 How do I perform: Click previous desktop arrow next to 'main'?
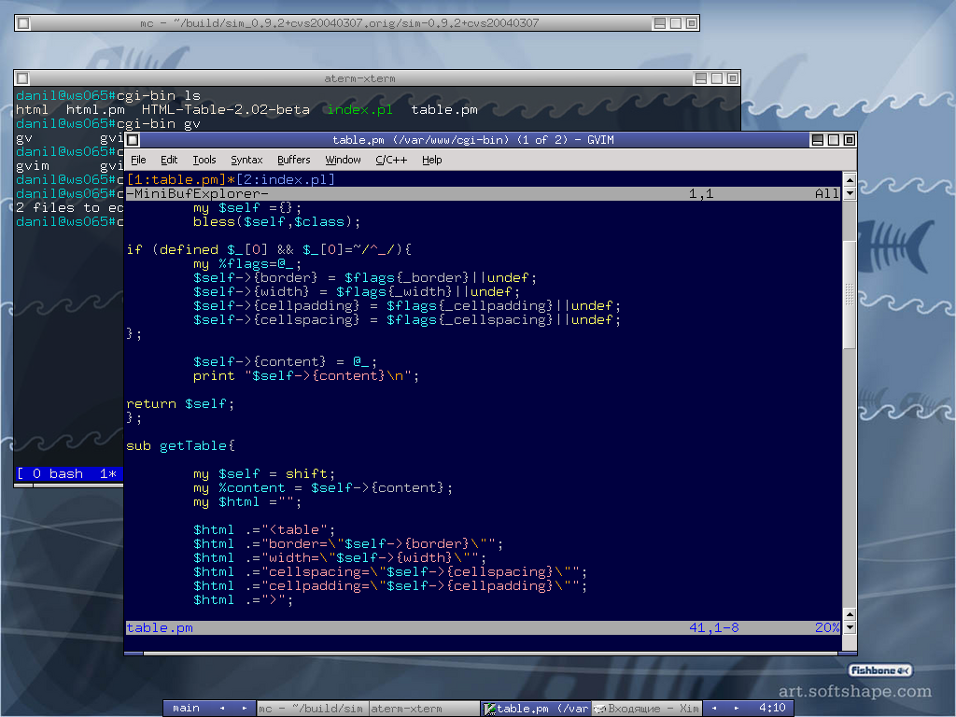coord(222,708)
